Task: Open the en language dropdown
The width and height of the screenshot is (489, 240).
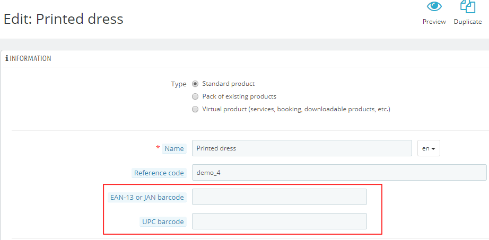Action: (429, 148)
